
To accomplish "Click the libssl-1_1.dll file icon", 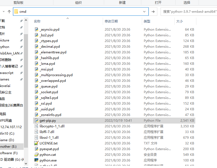I will (x=36, y=137).
